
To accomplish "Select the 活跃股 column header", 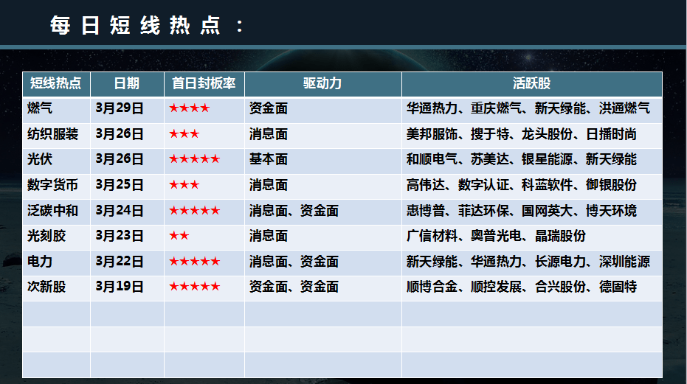I will tap(531, 83).
